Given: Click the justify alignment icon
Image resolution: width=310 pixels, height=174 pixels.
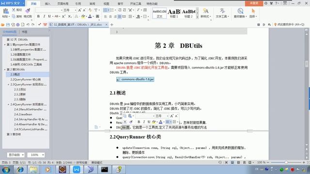Looking at the screenshot, I should [120, 16].
